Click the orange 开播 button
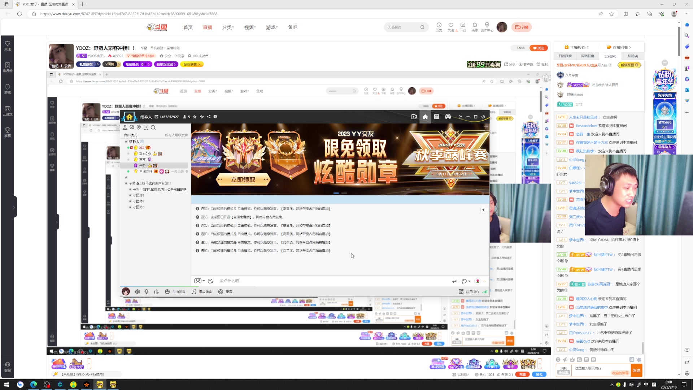The height and width of the screenshot is (390, 693). tap(522, 27)
